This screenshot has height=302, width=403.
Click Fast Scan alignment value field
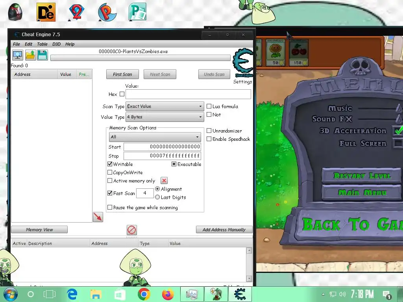click(x=145, y=193)
